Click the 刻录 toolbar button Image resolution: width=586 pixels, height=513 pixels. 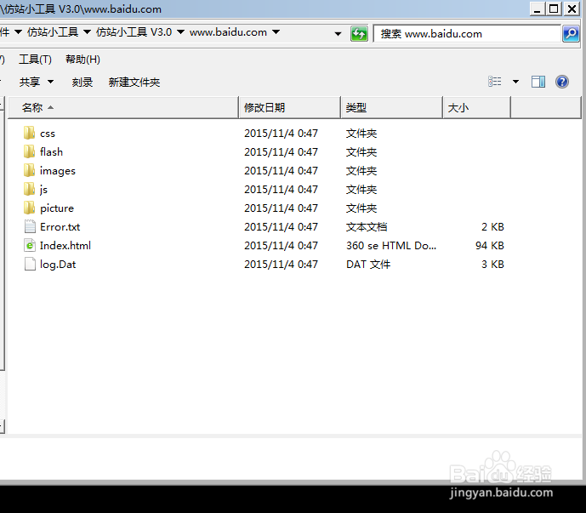pos(82,82)
